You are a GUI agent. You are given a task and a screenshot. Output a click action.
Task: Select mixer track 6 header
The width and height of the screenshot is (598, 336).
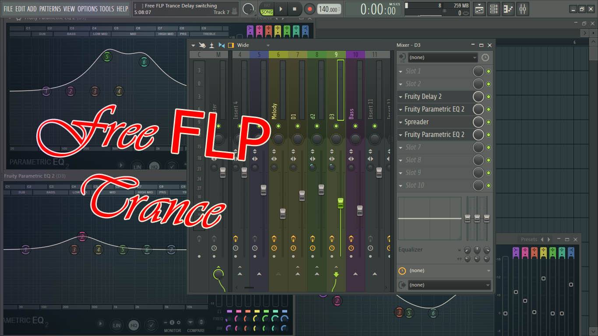pyautogui.click(x=278, y=55)
